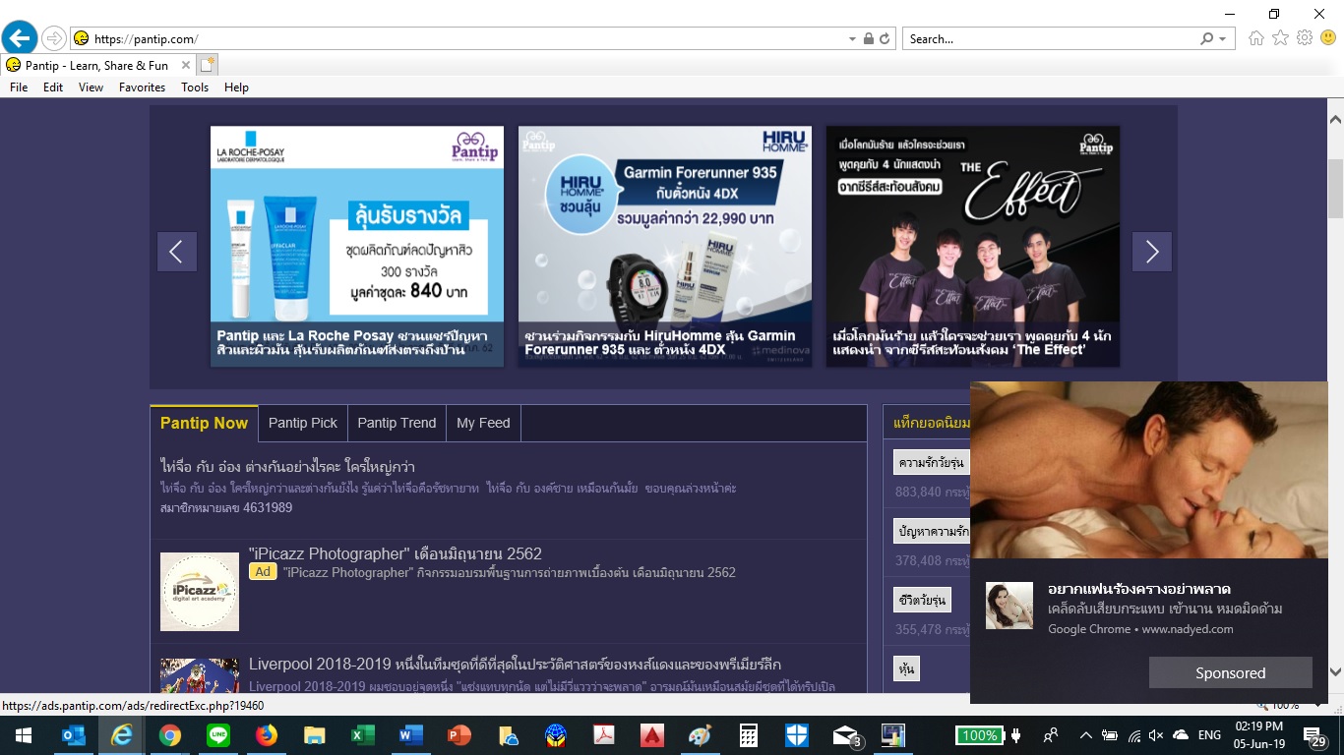
Task: Open Adobe Acrobat Reader from the taskbar
Action: [x=604, y=735]
